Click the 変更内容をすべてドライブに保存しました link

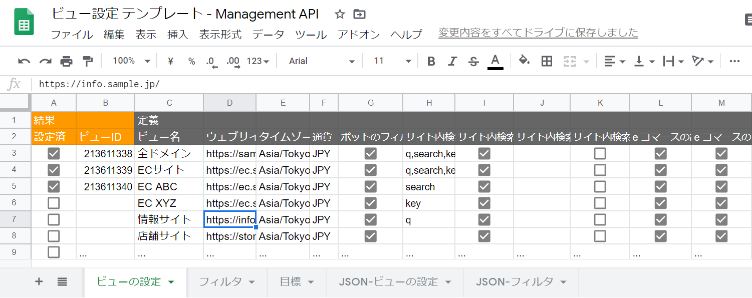(x=538, y=33)
